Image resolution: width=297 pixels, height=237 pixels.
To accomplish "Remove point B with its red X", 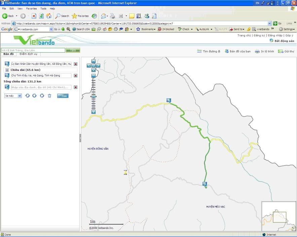I will point(76,76).
